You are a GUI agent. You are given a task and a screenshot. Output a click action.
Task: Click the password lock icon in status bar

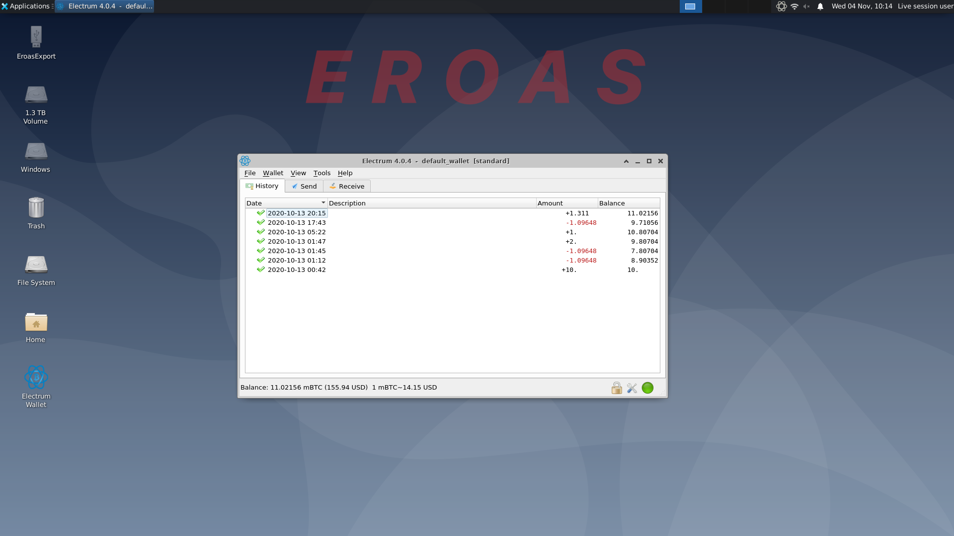617,388
